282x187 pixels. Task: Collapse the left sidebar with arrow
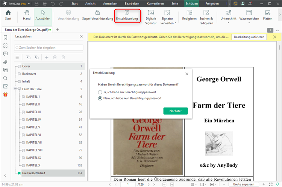(5, 176)
